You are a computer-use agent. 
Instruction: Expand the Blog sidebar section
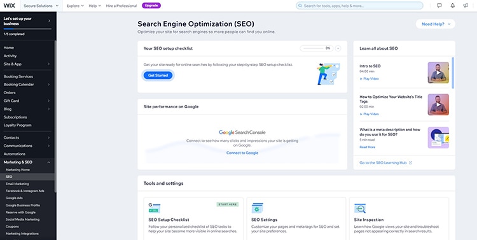click(49, 109)
